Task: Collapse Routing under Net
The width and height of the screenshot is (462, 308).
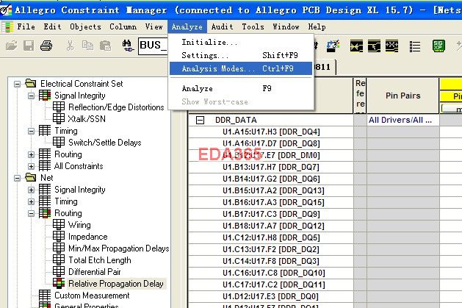Action: [32, 214]
